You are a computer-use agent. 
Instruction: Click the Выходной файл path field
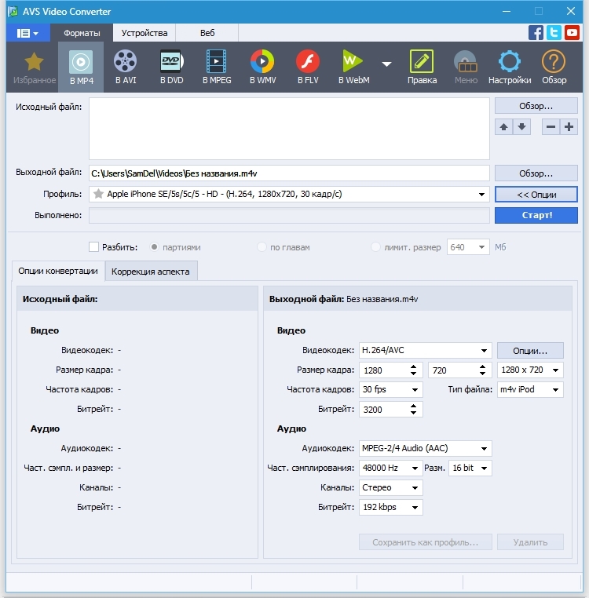point(288,173)
